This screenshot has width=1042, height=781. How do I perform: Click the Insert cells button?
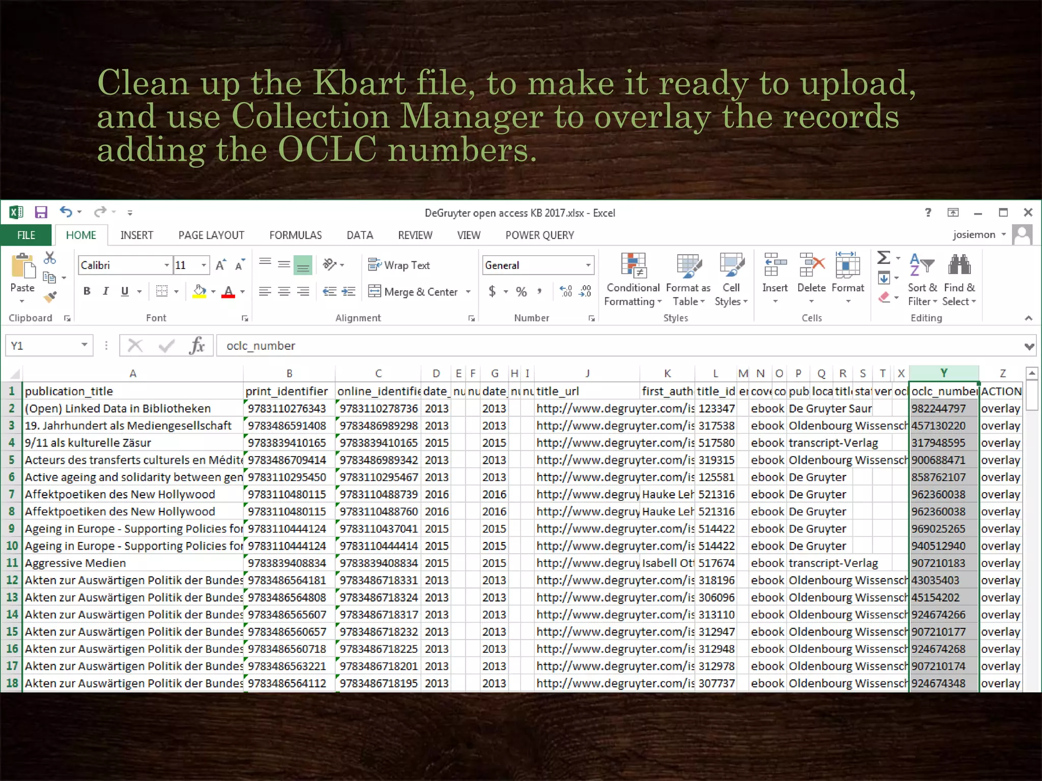coord(775,279)
